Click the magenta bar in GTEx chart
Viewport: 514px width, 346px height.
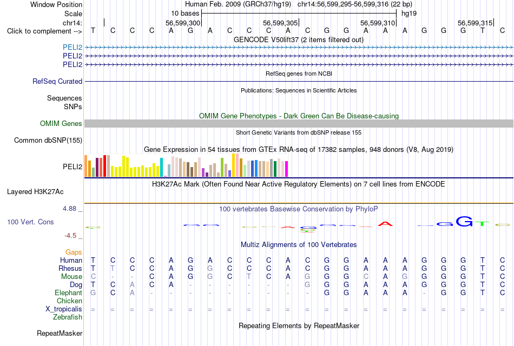286,169
